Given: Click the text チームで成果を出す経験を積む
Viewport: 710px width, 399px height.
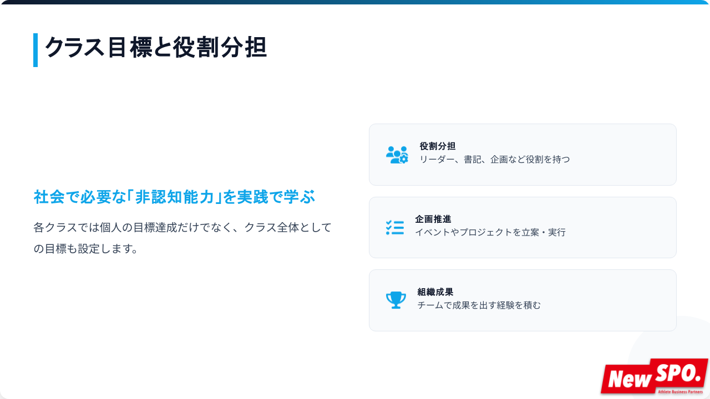Looking at the screenshot, I should pyautogui.click(x=479, y=305).
